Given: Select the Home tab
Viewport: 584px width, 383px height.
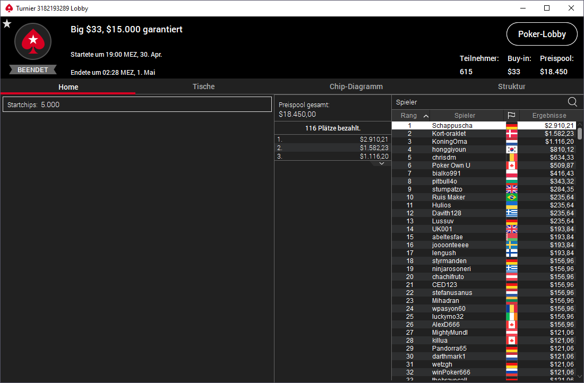Looking at the screenshot, I should [x=68, y=86].
